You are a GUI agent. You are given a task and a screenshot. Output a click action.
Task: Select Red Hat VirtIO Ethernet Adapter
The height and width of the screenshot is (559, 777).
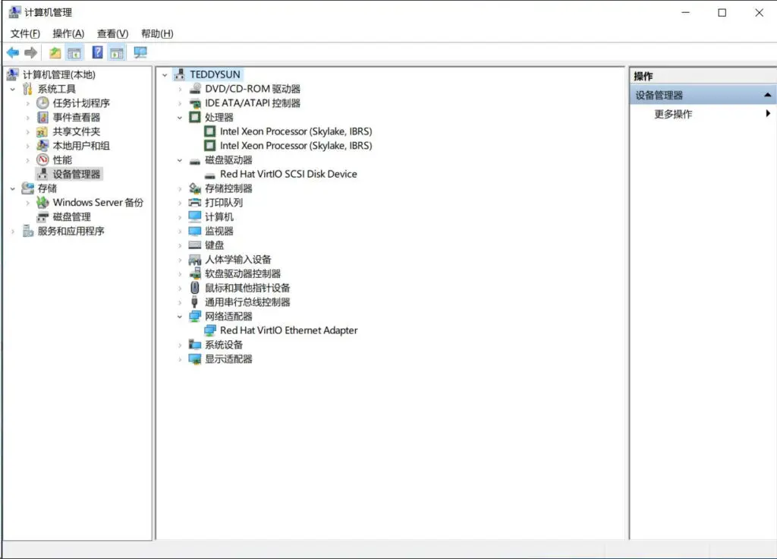coord(288,330)
